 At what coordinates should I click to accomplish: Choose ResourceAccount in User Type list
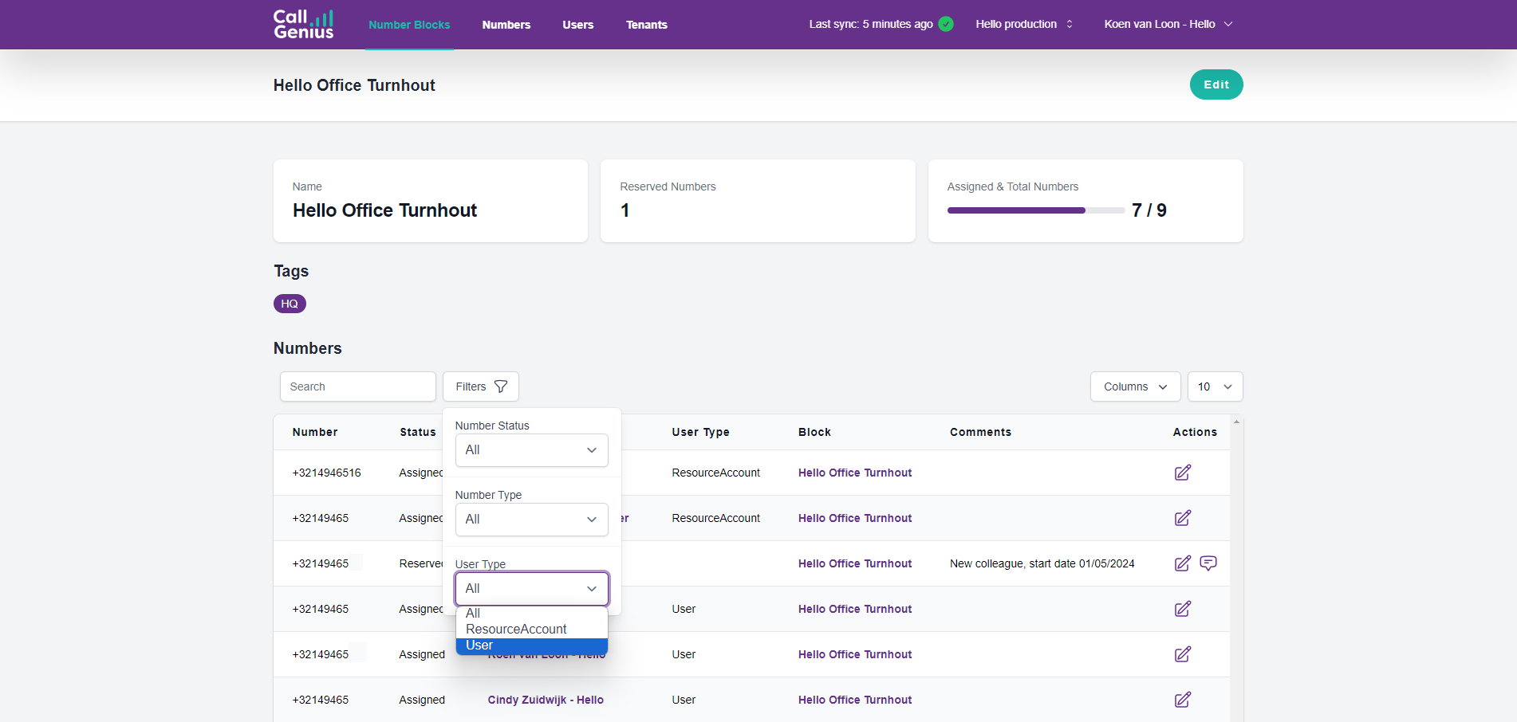click(x=532, y=630)
